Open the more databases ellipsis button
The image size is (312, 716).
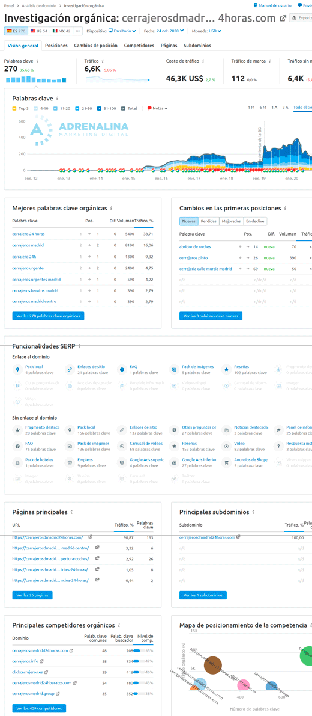78,31
